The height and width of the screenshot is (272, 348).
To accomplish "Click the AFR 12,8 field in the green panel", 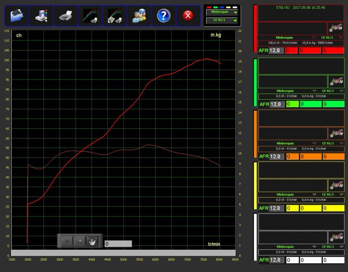I will pos(277,104).
